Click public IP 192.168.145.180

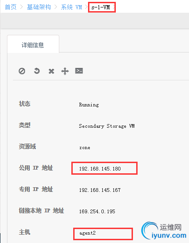(x=100, y=169)
